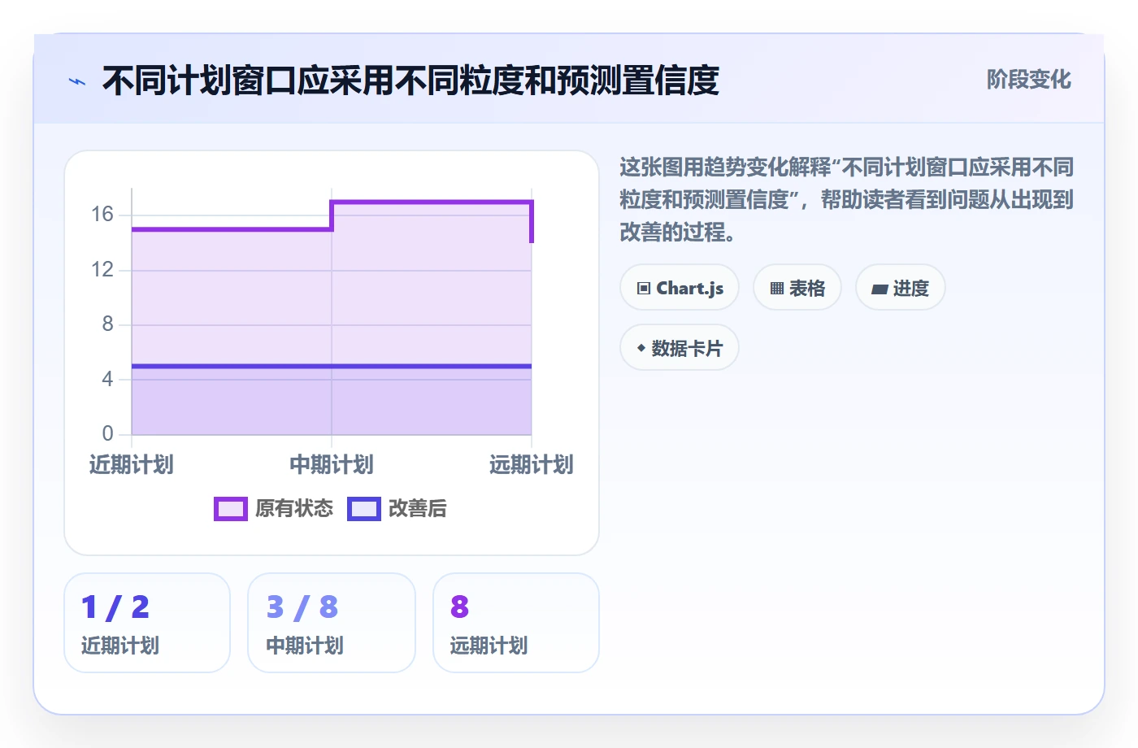Click the 改善后 legend label

click(418, 509)
